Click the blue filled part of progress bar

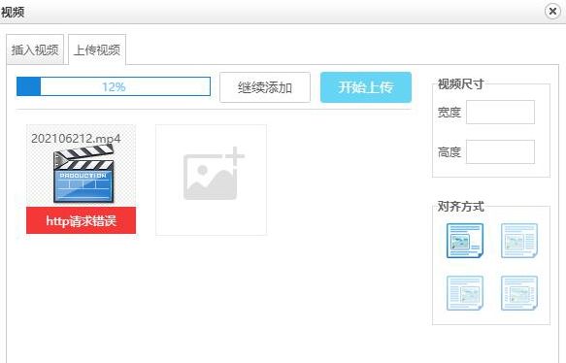(28, 86)
